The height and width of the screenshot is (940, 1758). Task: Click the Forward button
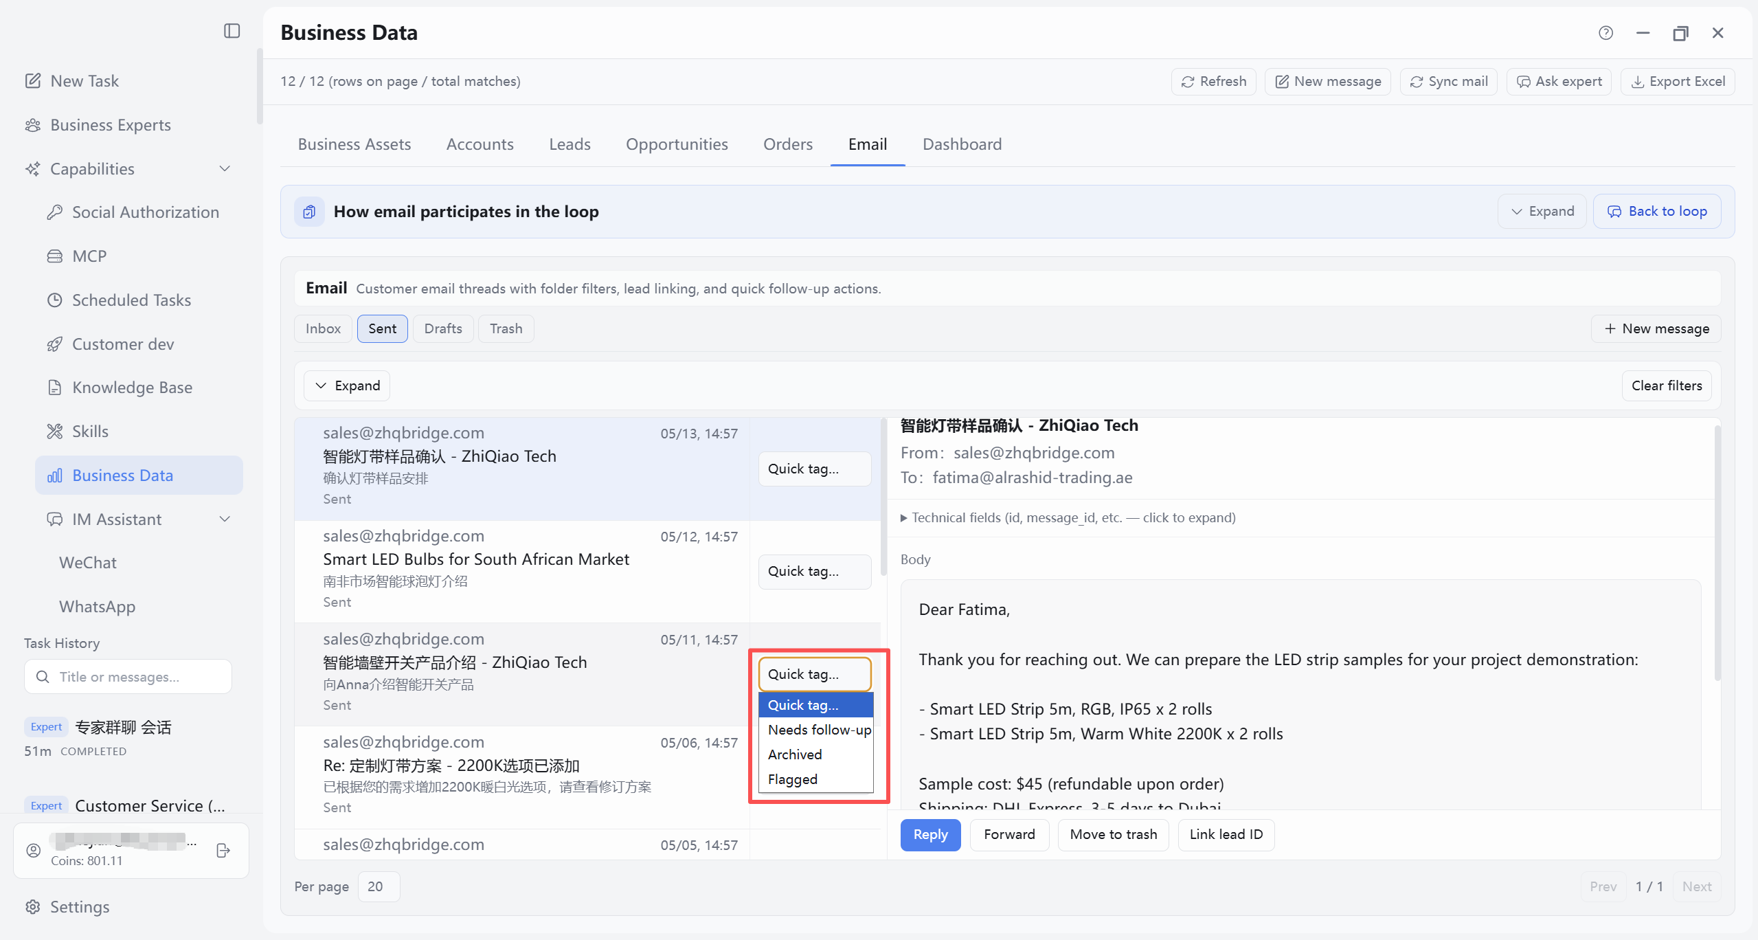1009,835
